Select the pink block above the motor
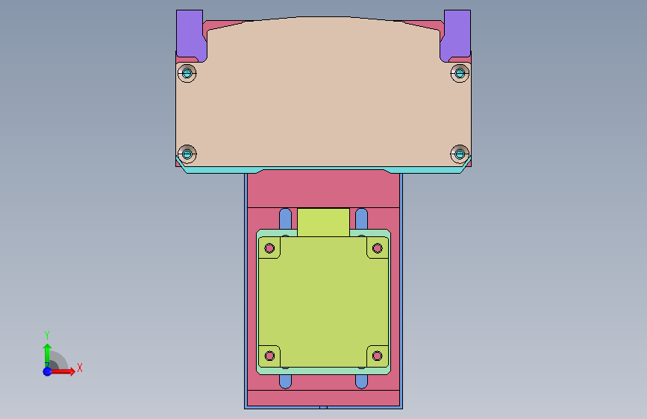 tap(324, 189)
